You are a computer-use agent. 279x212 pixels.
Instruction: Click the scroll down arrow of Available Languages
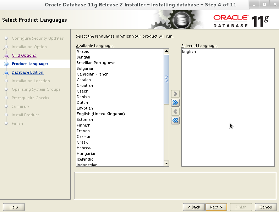pyautogui.click(x=166, y=163)
